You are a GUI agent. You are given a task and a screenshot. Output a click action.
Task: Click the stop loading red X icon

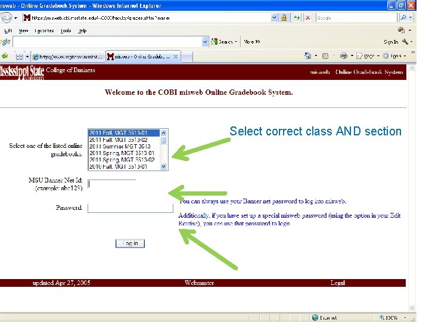308,18
